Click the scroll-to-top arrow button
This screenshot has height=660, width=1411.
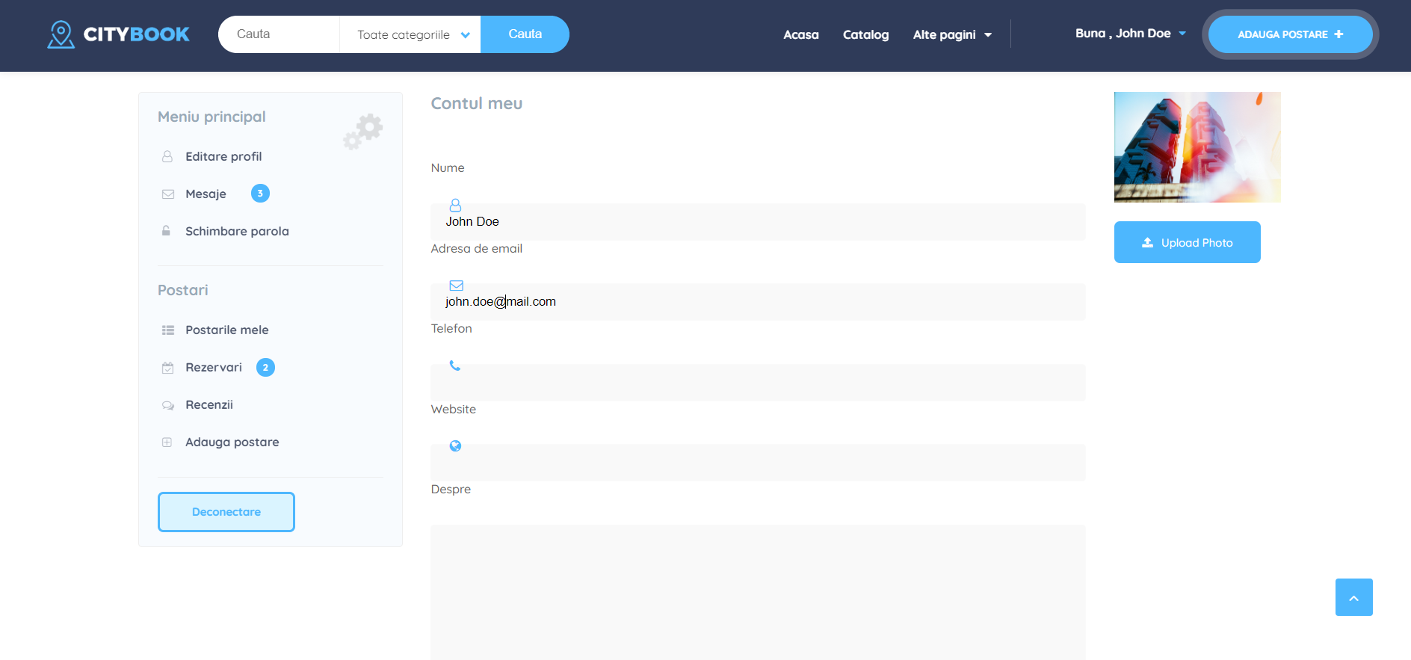point(1353,597)
